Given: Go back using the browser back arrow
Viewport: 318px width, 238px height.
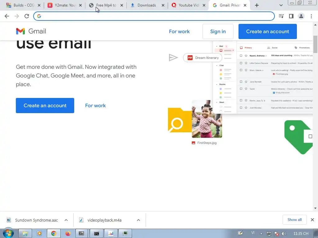Looking at the screenshot, I should coord(7,16).
